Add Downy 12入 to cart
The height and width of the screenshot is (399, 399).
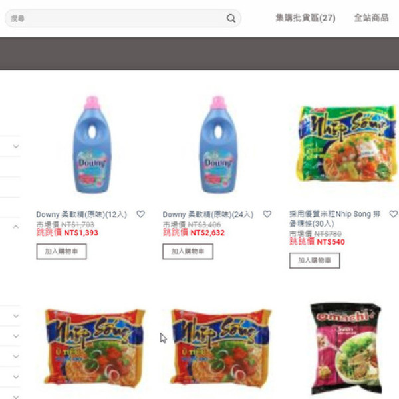(x=61, y=251)
